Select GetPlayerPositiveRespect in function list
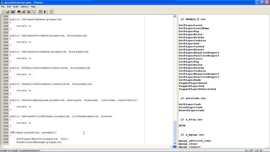The height and width of the screenshot is (152, 270). click(199, 56)
